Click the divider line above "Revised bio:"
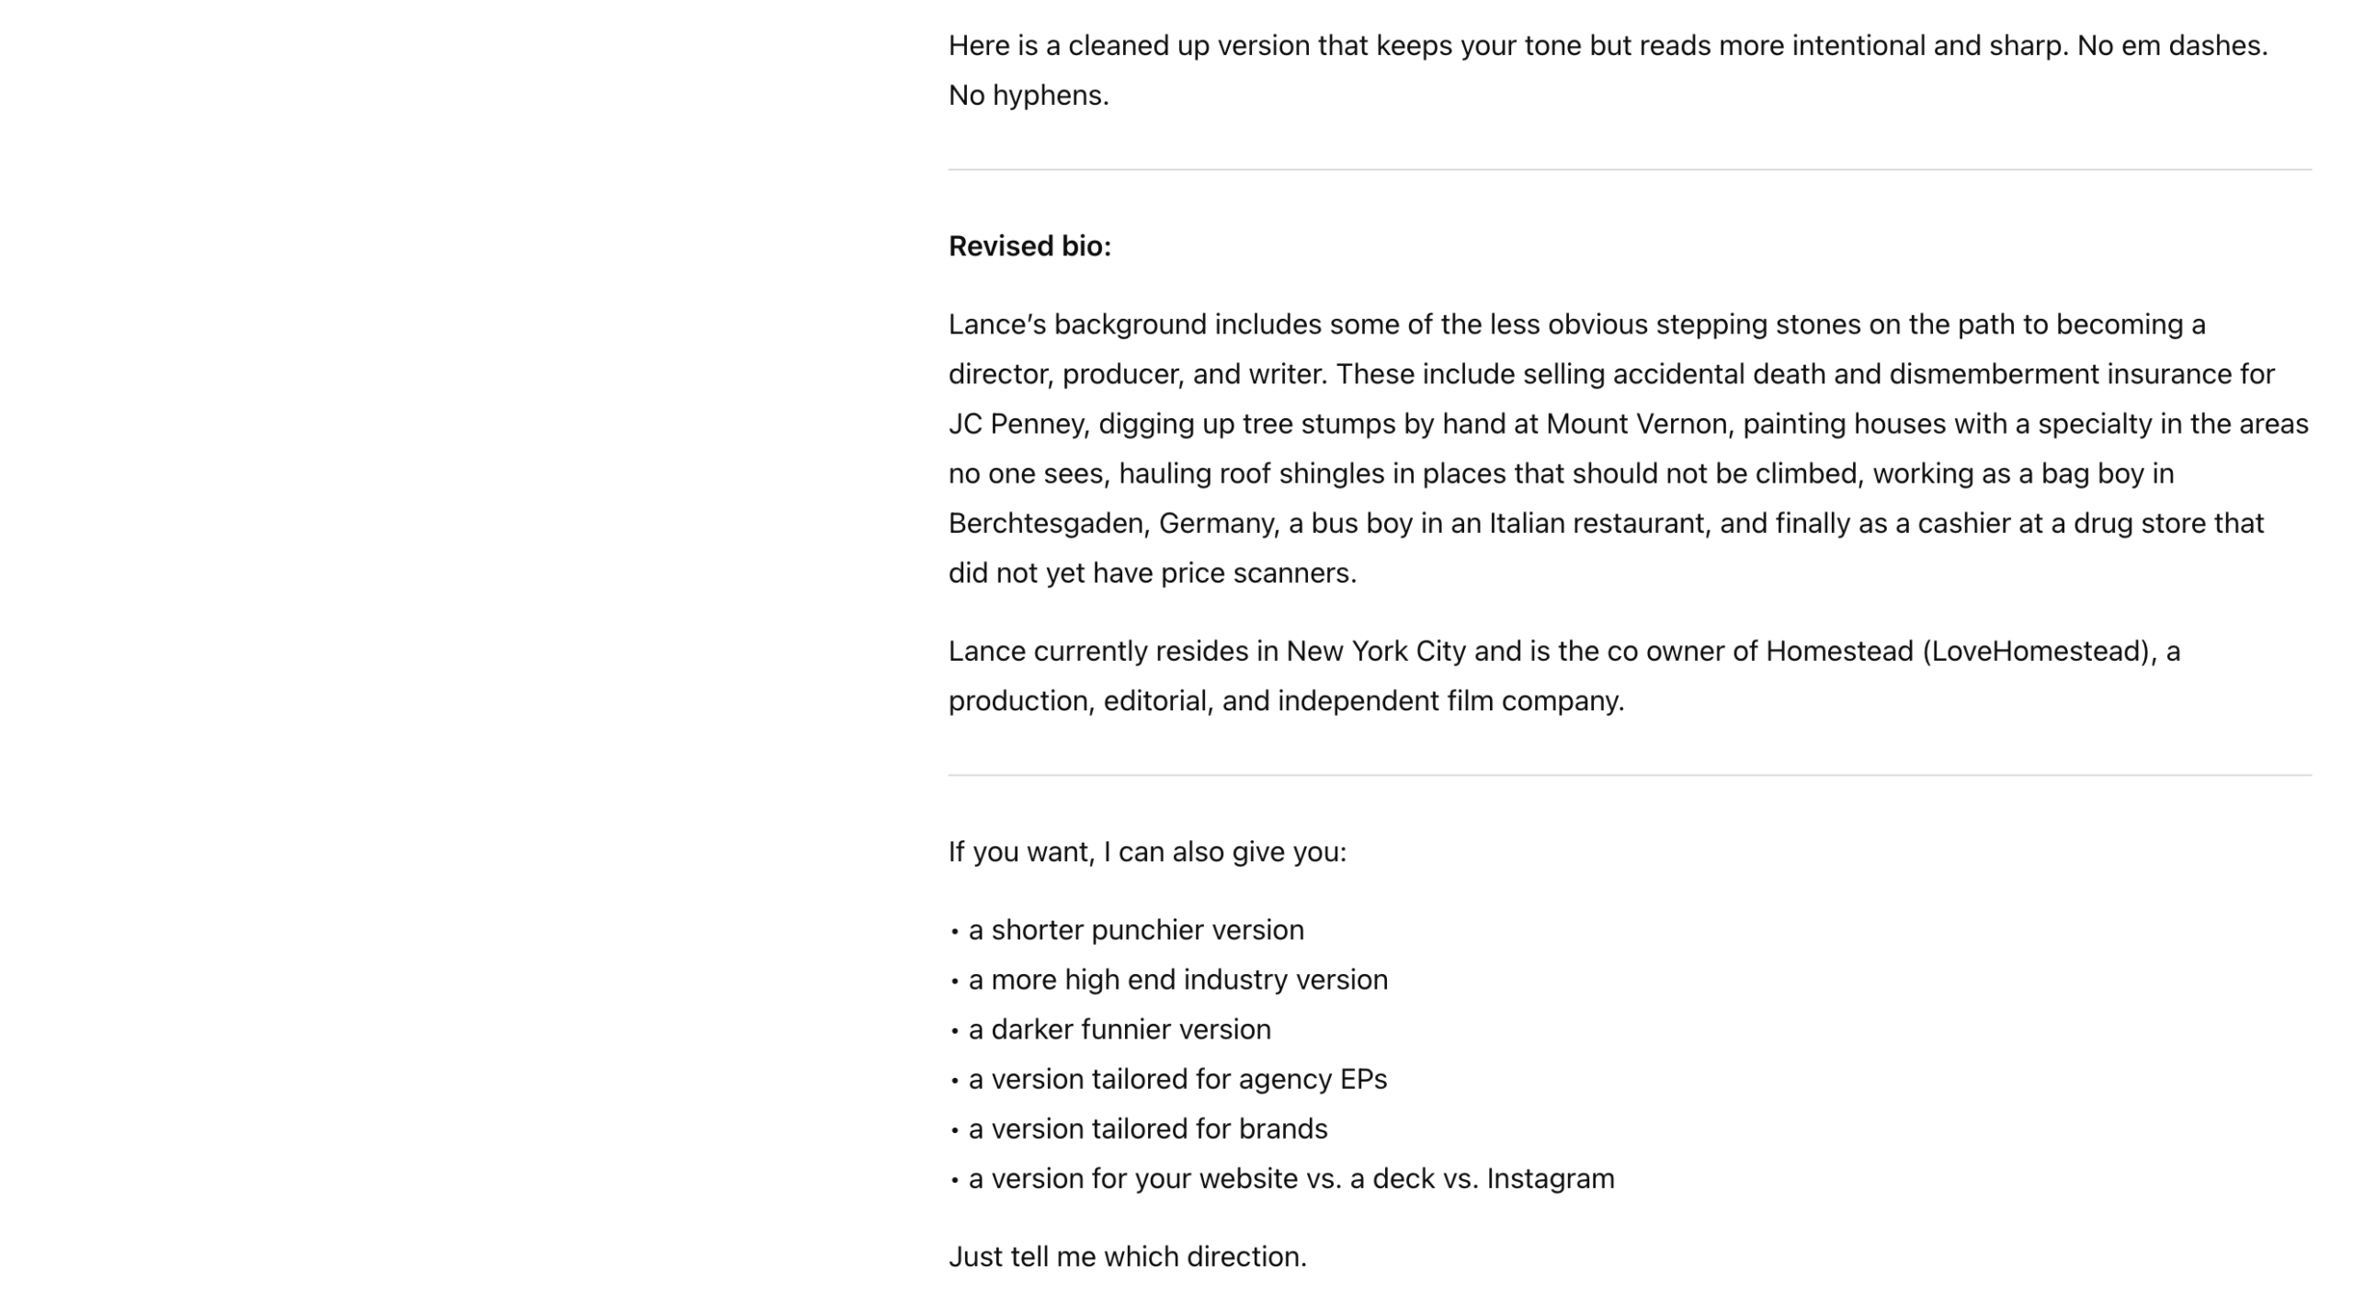 pos(1629,170)
